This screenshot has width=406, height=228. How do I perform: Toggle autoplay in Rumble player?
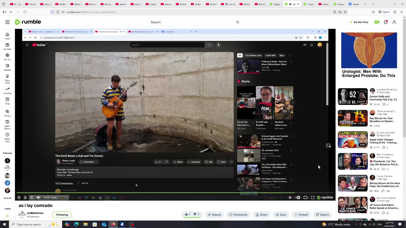[298, 198]
